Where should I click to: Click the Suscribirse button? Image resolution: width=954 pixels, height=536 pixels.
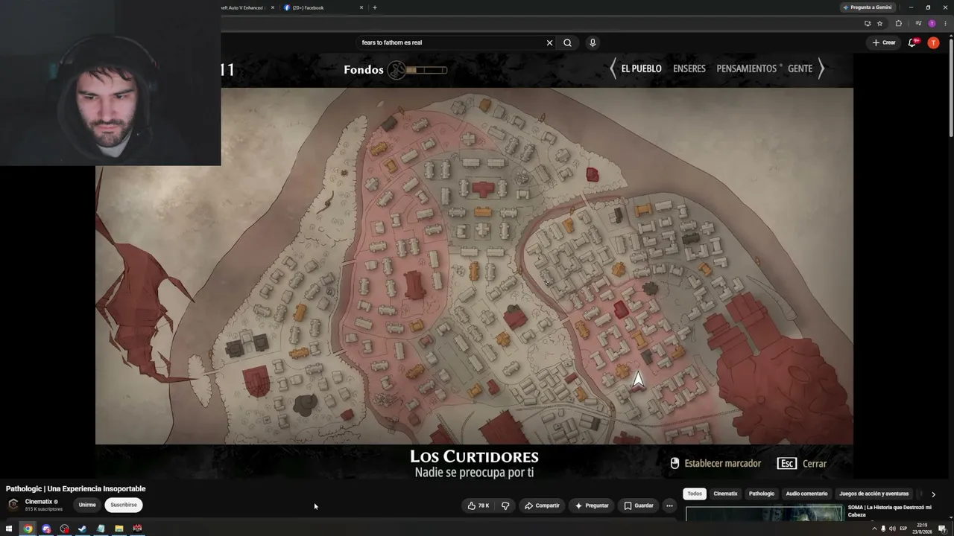124,505
